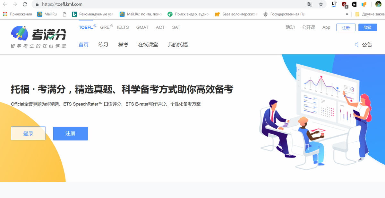
Task: Open the Рекомендуемые узлы Bing bookmark
Action: coord(92,14)
